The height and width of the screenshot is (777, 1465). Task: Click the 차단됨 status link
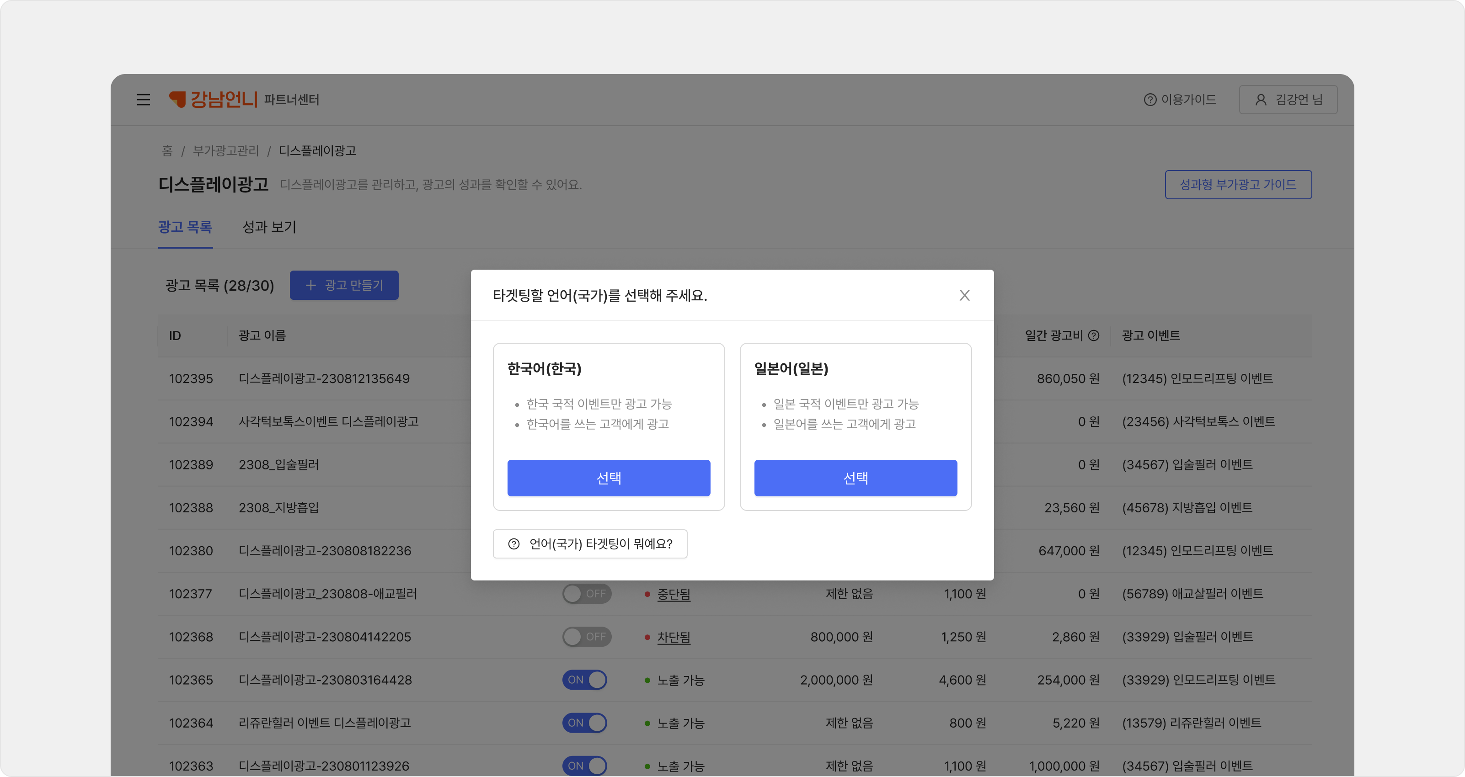pos(674,638)
